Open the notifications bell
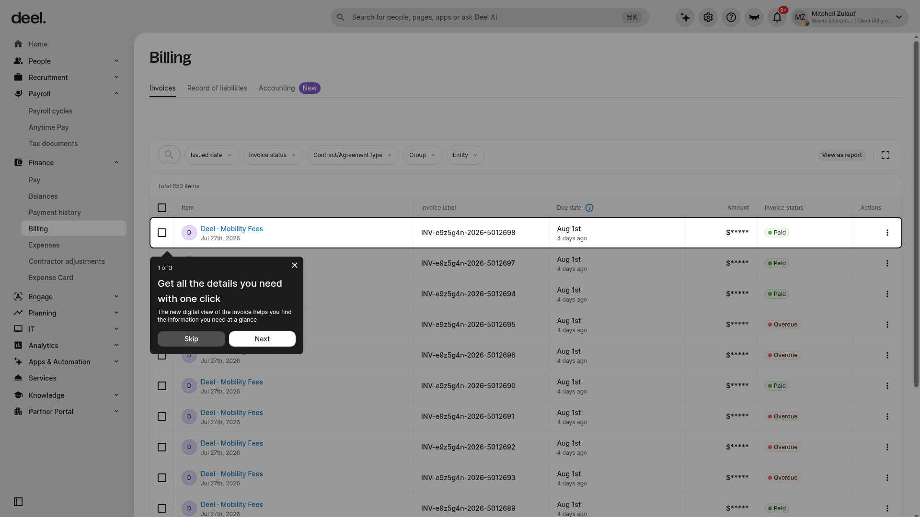 pos(777,17)
